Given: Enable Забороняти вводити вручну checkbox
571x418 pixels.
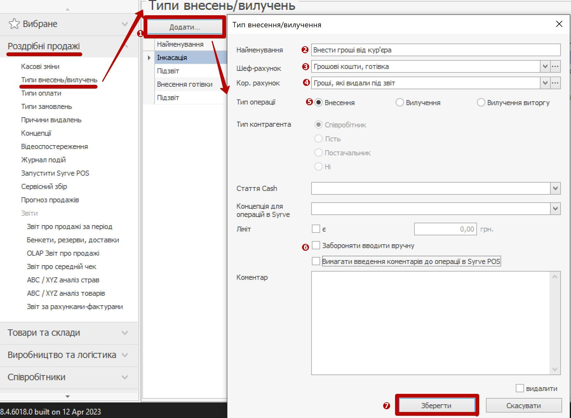Looking at the screenshot, I should click(316, 245).
